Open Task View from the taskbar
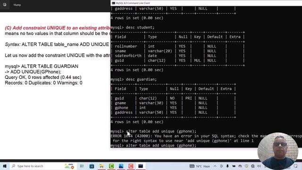Image resolution: width=302 pixels, height=170 pixels. (82, 166)
